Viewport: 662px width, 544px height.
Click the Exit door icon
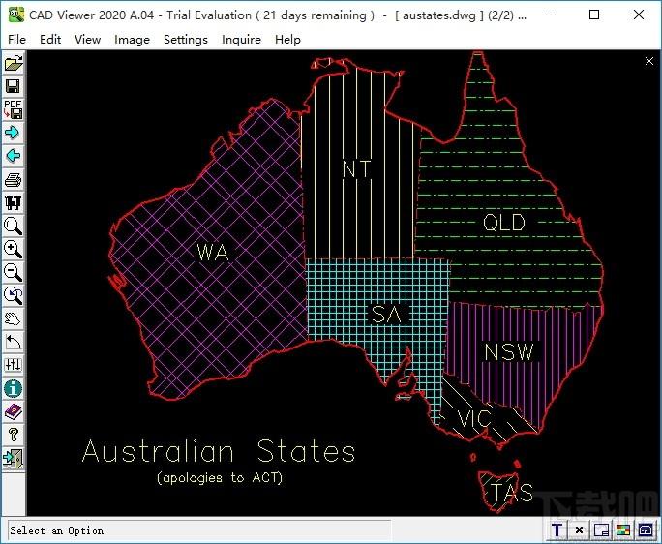click(14, 458)
